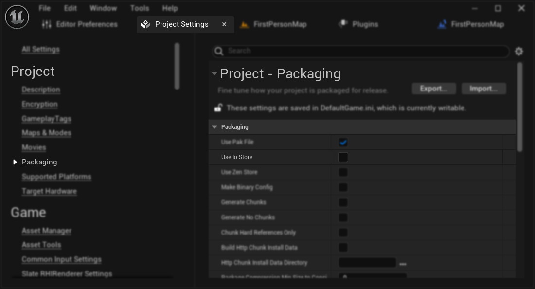Click the left category list scrollbar

click(177, 66)
